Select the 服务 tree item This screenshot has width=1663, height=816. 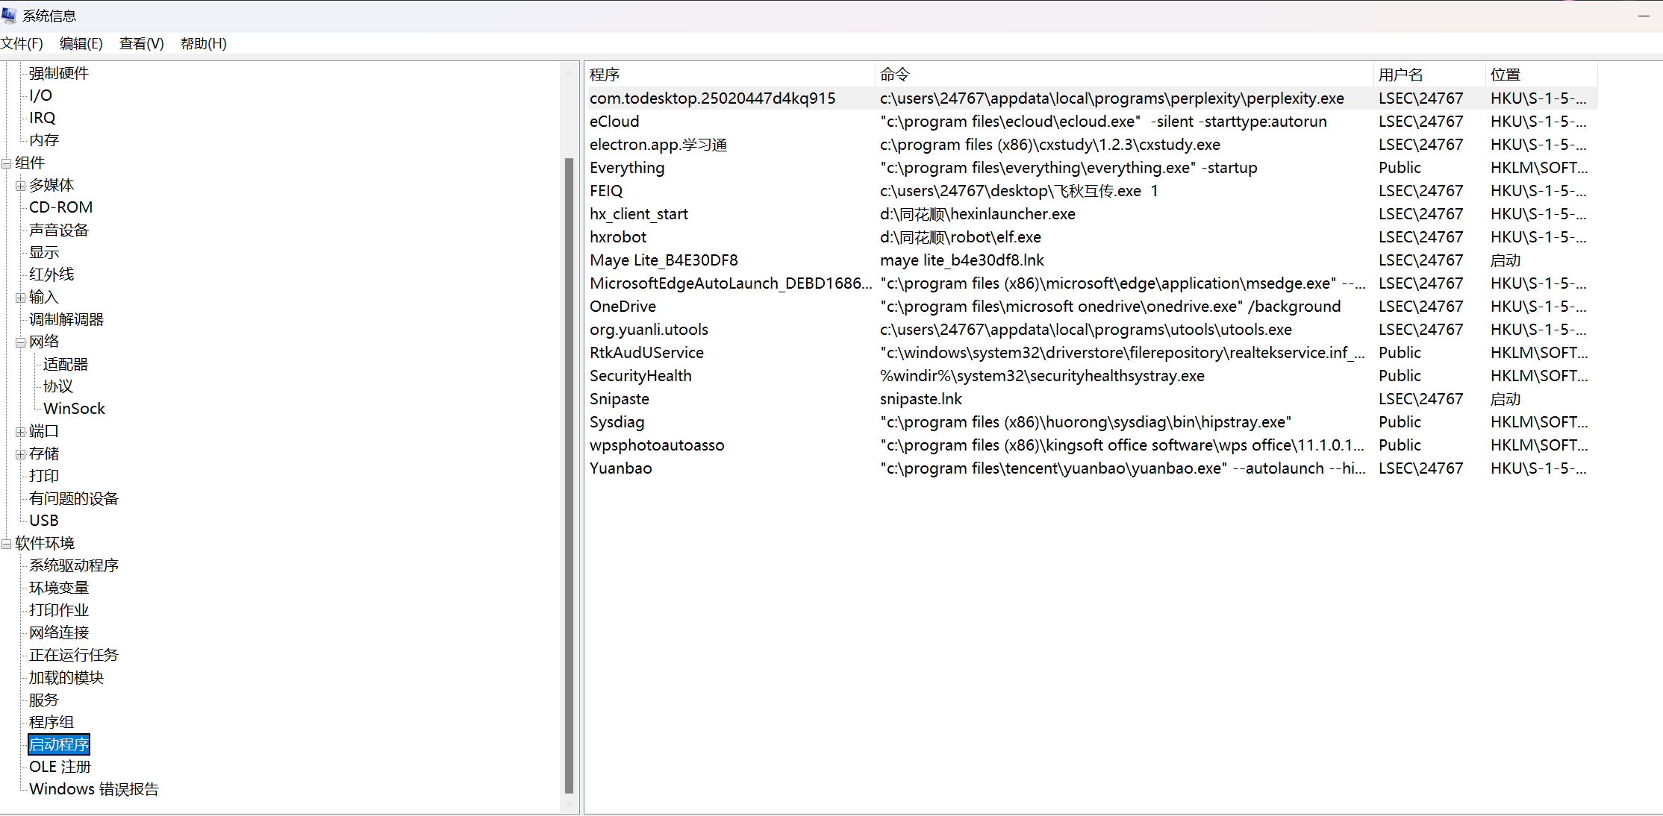coord(43,700)
